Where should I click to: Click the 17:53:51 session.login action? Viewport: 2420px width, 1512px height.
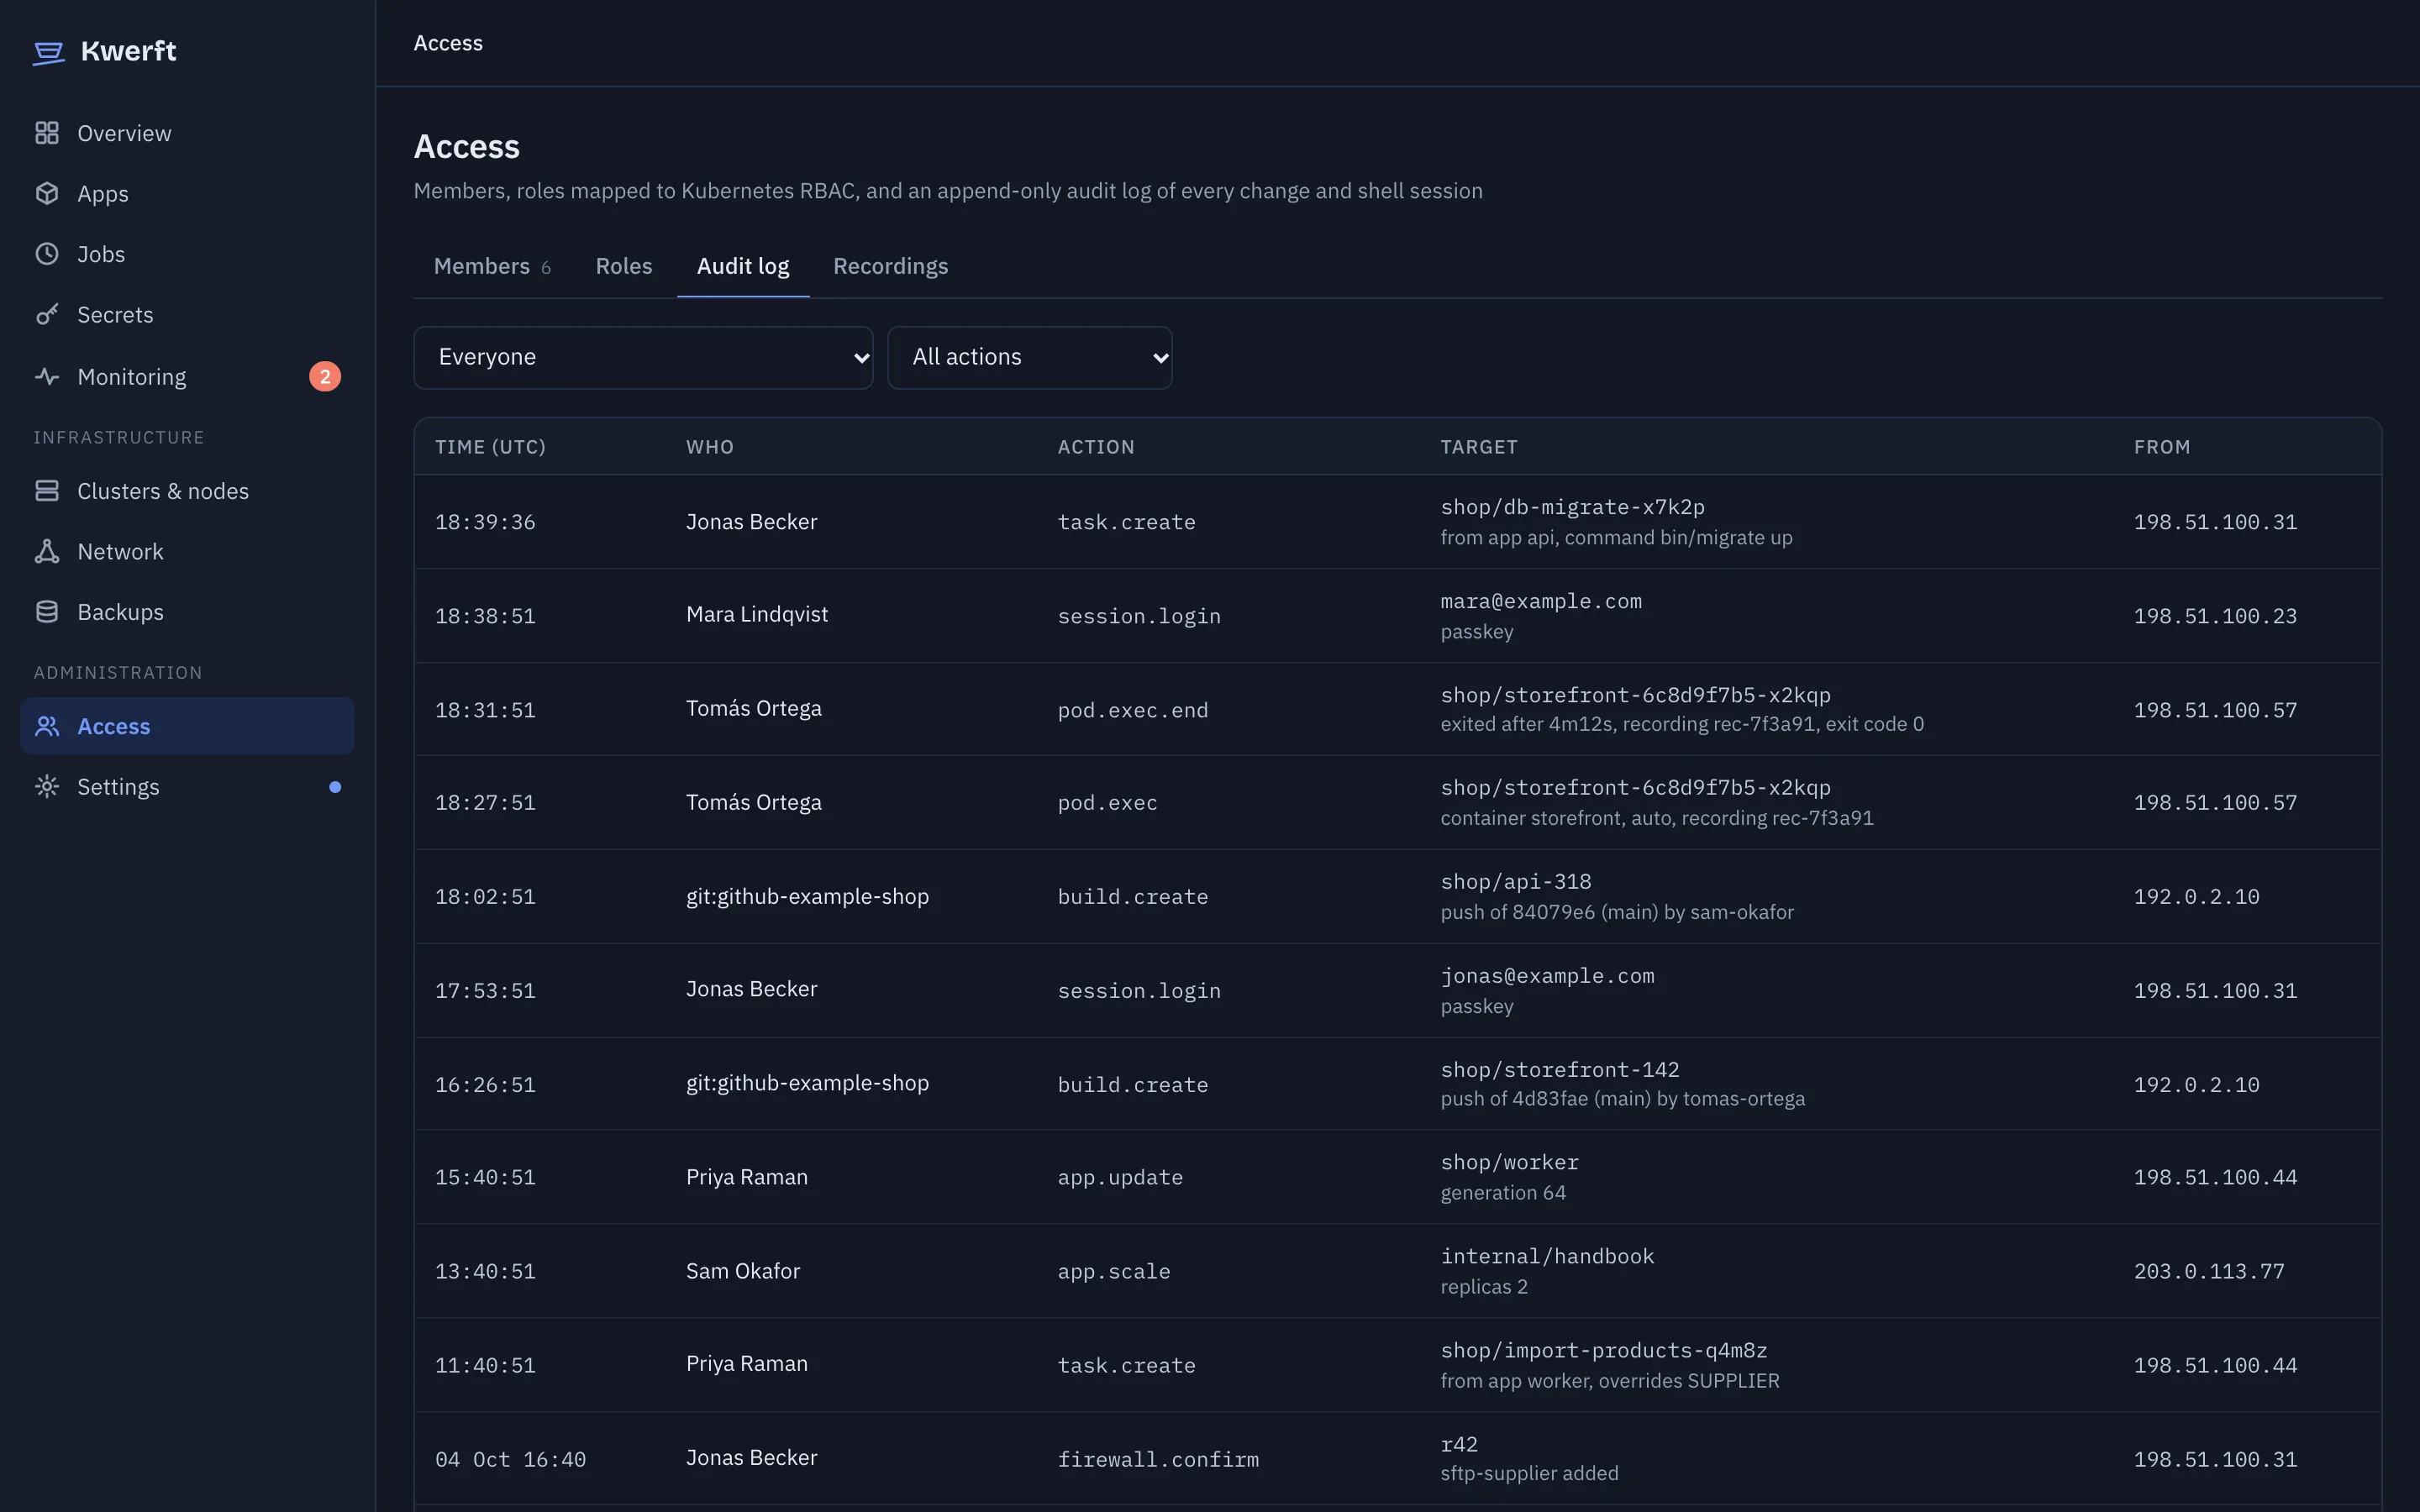coord(1139,991)
